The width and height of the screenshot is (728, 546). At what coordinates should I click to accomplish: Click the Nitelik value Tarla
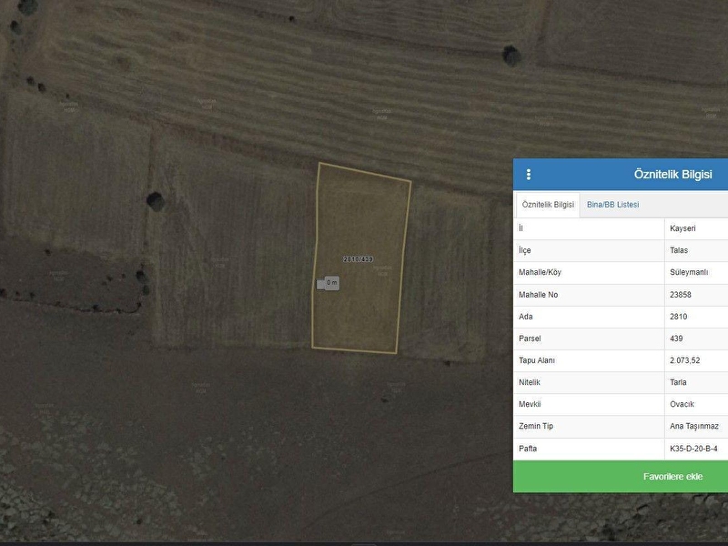tap(678, 382)
